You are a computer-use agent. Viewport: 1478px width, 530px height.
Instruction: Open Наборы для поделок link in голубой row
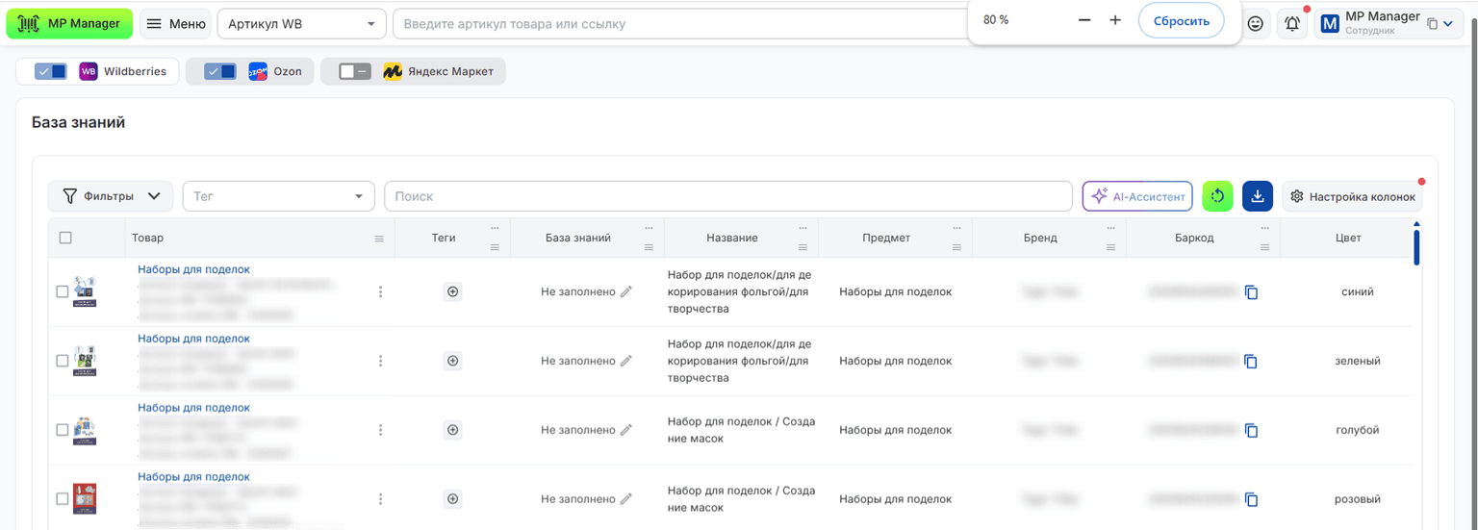[193, 408]
